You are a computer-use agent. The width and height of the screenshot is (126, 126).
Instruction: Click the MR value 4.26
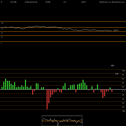click(117, 74)
